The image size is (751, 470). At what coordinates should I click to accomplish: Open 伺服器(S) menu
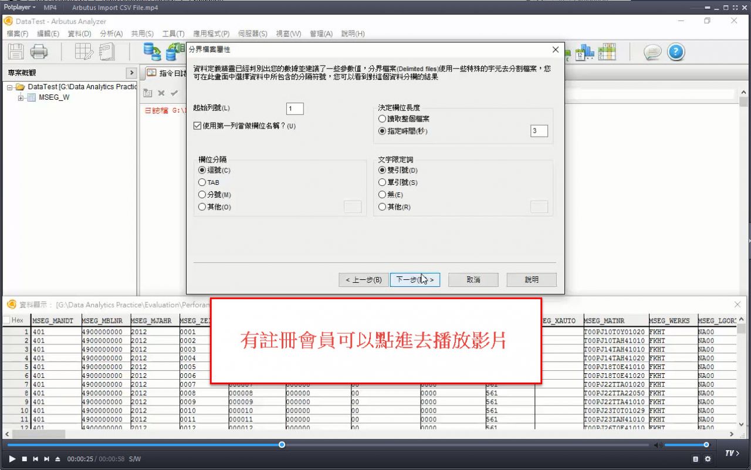coord(253,34)
